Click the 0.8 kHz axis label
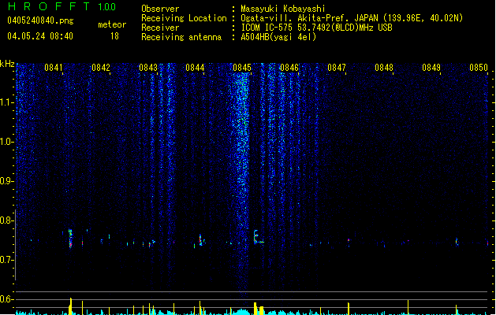The height and width of the screenshot is (315, 496). coord(7,220)
